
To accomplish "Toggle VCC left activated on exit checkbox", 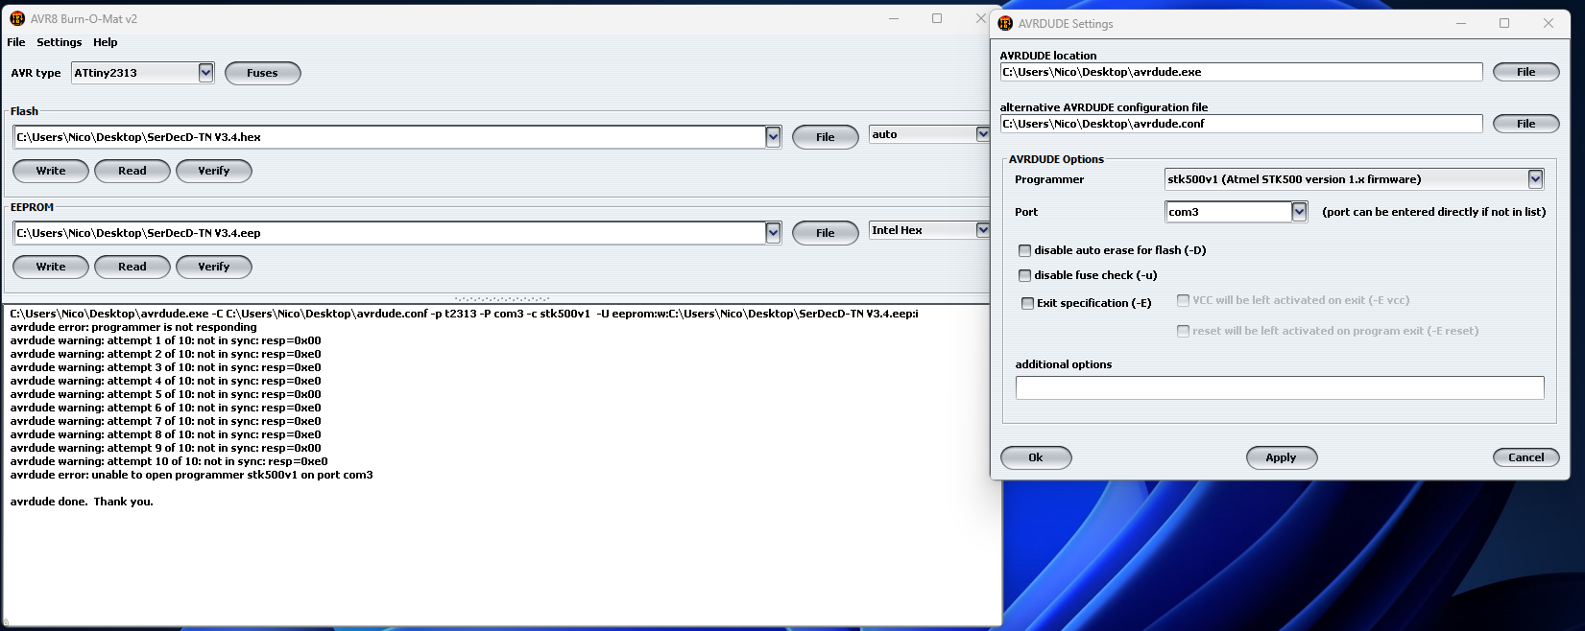I will tap(1183, 300).
